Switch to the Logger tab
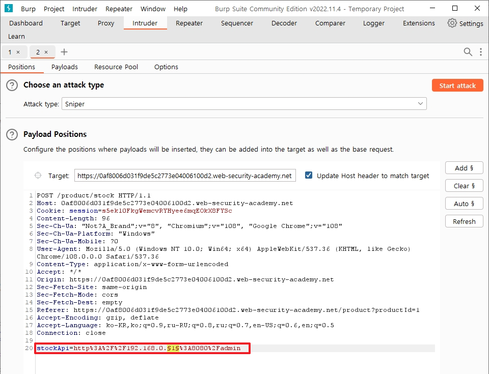The image size is (489, 374). (373, 23)
